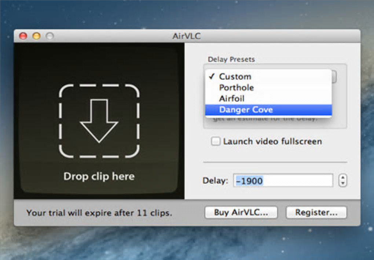The width and height of the screenshot is (374, 260).
Task: Click the trial expiry message text
Action: 99,212
